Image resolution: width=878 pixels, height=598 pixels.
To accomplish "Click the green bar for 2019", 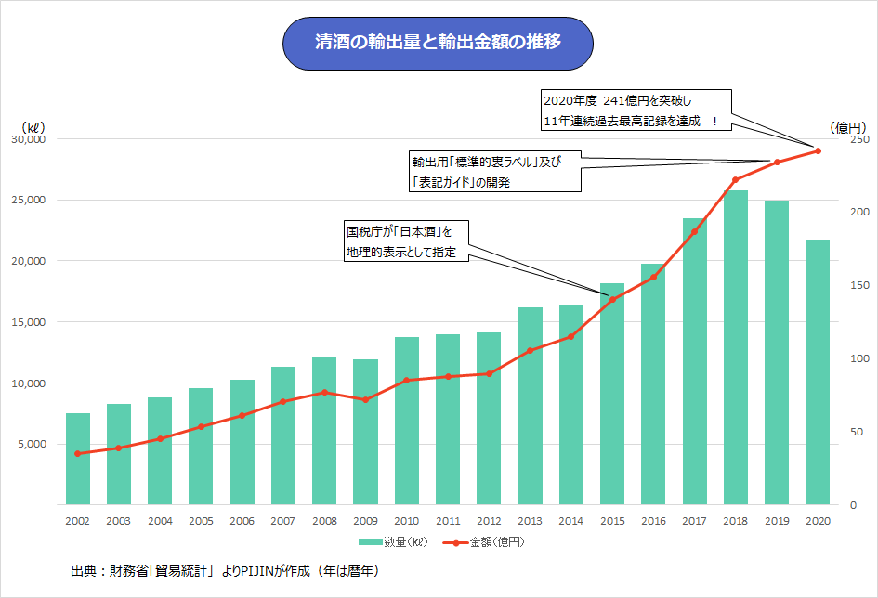I will click(777, 353).
